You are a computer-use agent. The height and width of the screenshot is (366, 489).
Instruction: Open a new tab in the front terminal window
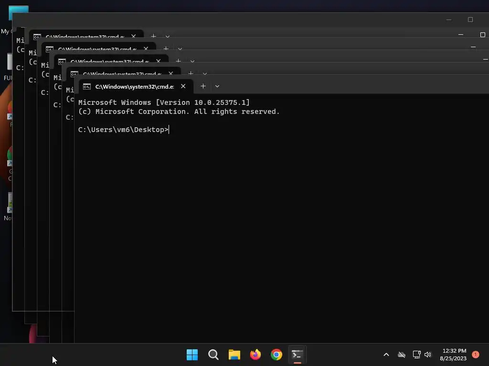coord(203,86)
